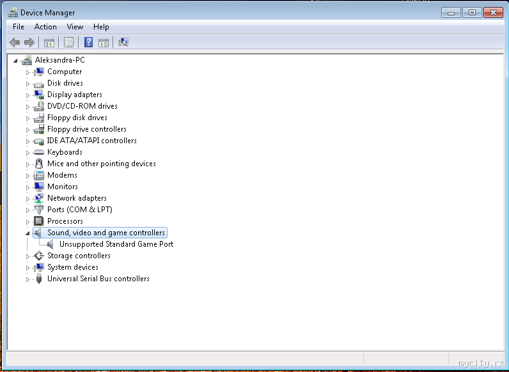Viewport: 509px width, 372px height.
Task: Select the IDE ATA/ATAPI controllers label
Action: (91, 141)
